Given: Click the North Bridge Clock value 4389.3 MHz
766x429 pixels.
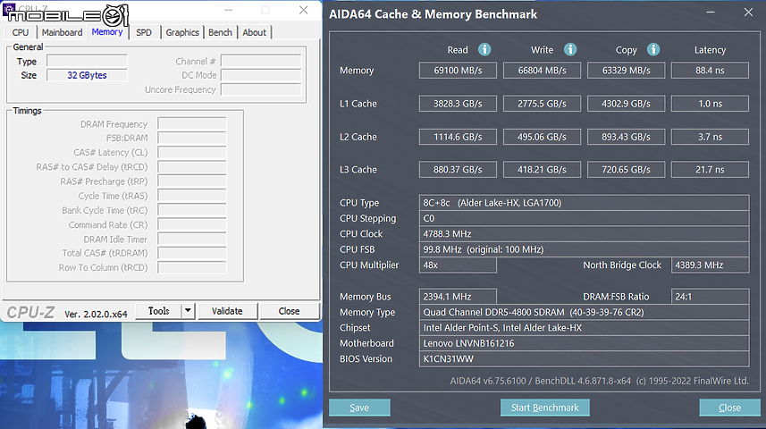Looking at the screenshot, I should coord(710,265).
